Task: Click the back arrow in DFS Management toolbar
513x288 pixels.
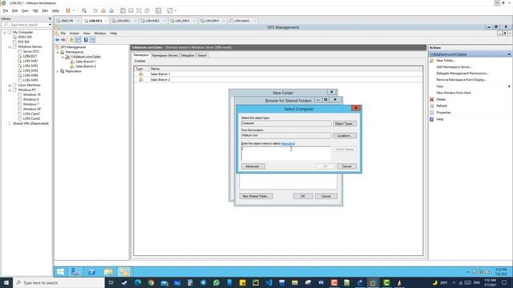Action: (57, 40)
